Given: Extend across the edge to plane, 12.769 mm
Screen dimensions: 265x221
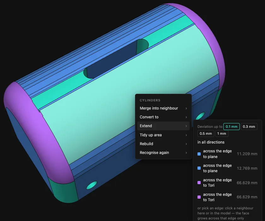Looking at the screenshot, I should 227,168.
